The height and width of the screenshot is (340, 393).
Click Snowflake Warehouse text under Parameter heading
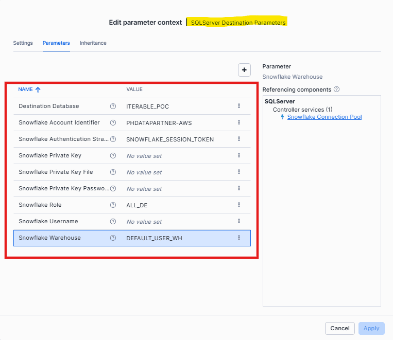(x=292, y=77)
